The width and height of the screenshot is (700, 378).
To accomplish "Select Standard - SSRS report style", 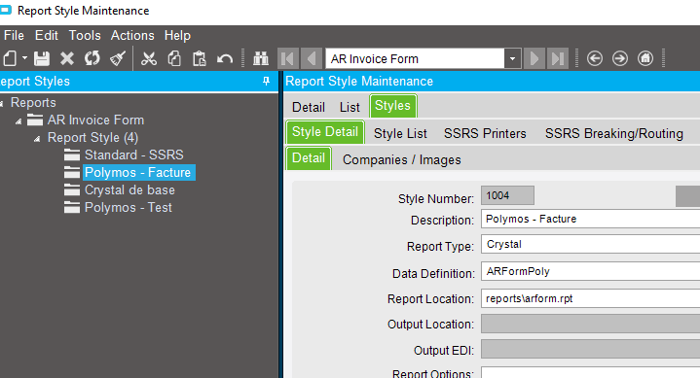I will pos(134,155).
